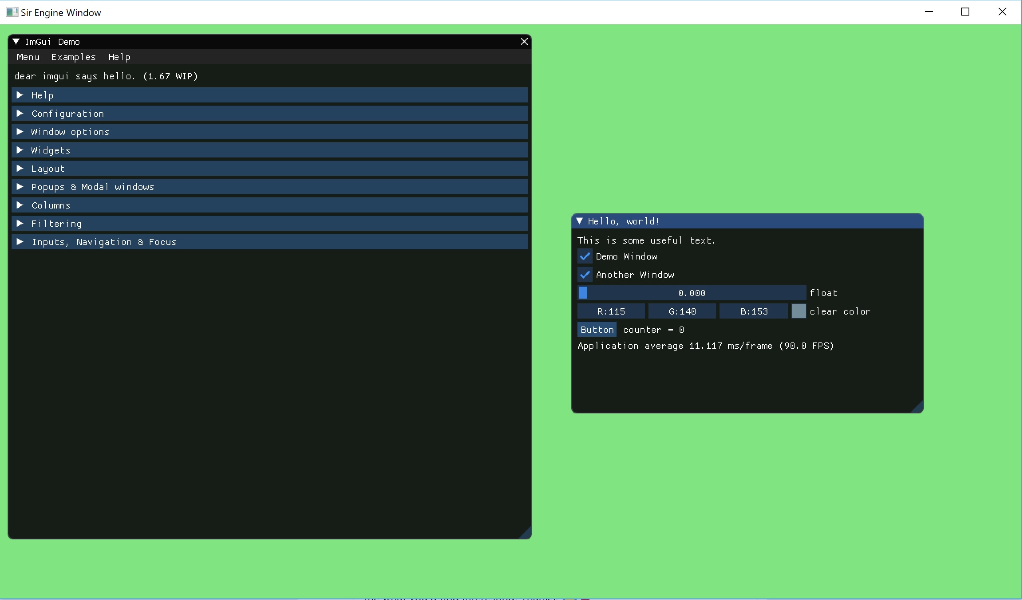Open the Examples menu
The height and width of the screenshot is (600, 1022).
point(73,57)
